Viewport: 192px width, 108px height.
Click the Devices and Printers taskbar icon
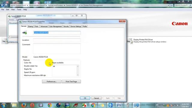[x=136, y=105]
